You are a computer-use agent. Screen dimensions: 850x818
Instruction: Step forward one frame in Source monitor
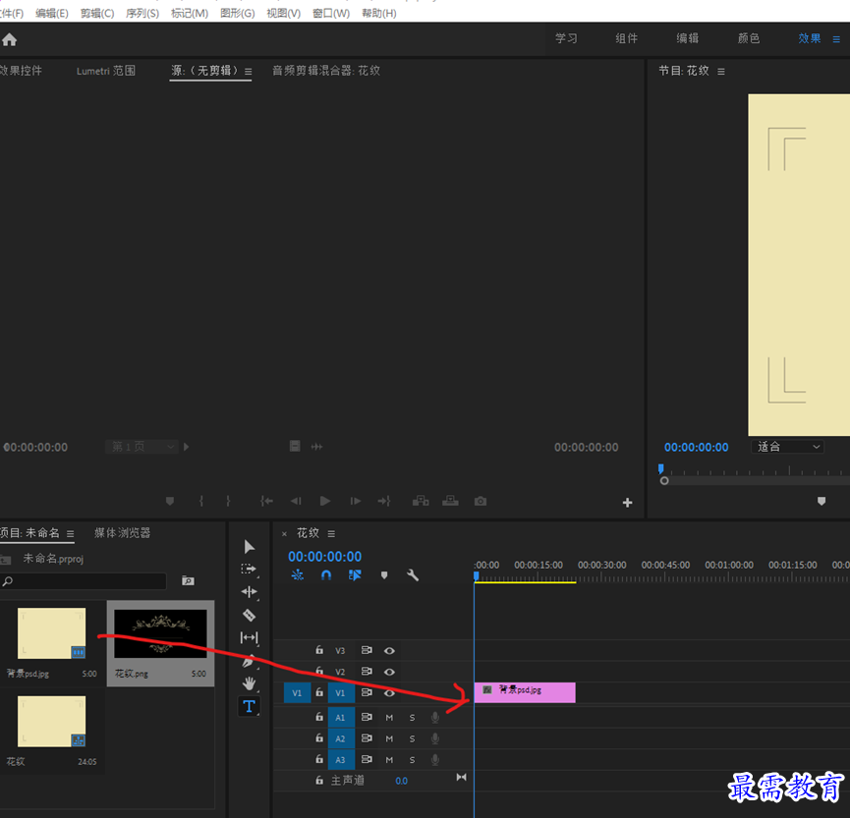(355, 501)
